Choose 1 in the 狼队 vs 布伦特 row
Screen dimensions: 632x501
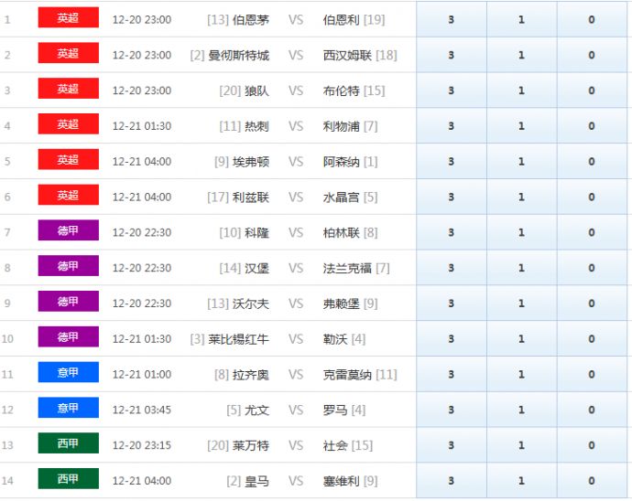(522, 91)
